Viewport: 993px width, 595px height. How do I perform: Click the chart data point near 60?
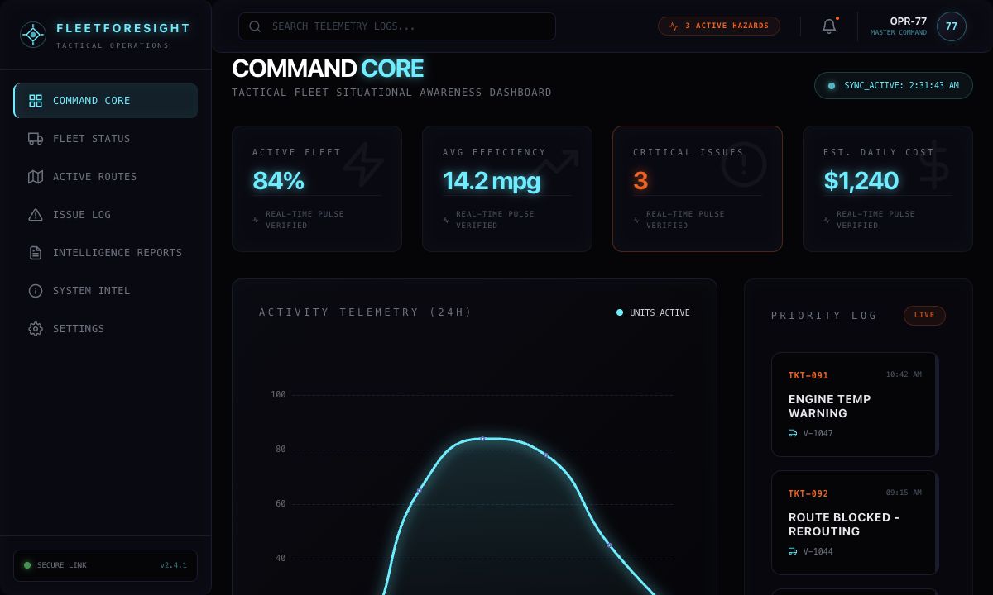pos(419,490)
